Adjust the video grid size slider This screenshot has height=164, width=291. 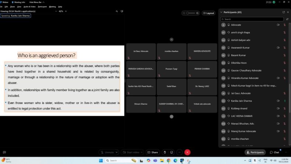[190, 13]
